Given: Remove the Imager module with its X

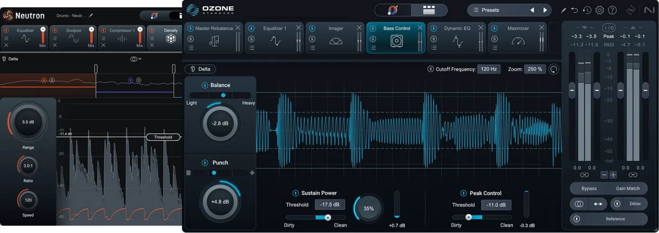Looking at the screenshot, I should [x=359, y=28].
